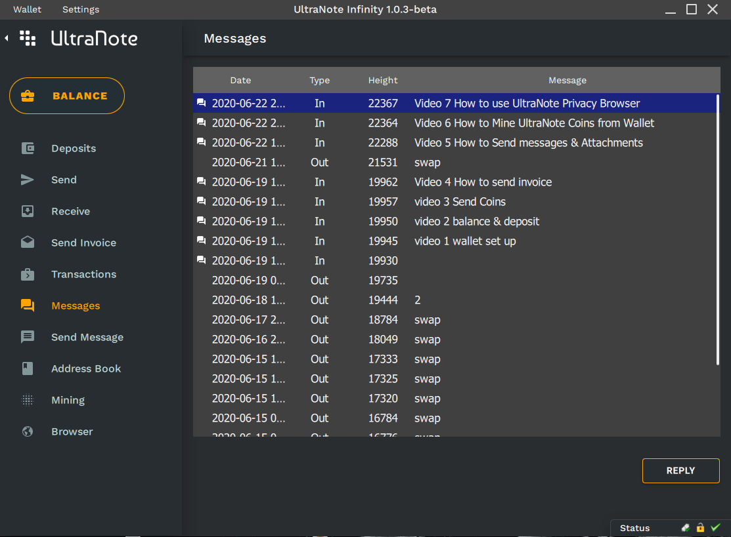The image size is (731, 537).
Task: Go to the Deposits page
Action: (x=74, y=148)
